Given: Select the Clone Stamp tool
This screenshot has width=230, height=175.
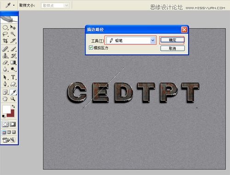Looking at the screenshot, I should click(5, 56).
